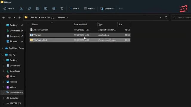Sort by Size column header
The image size is (191, 107).
tap(120, 24)
